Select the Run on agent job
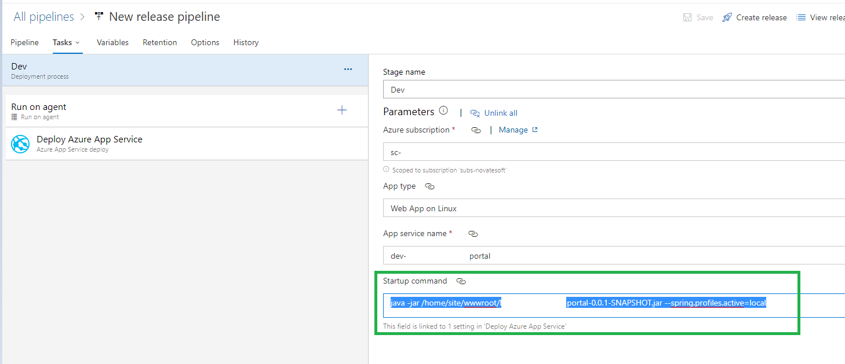This screenshot has height=364, width=845. [x=187, y=111]
